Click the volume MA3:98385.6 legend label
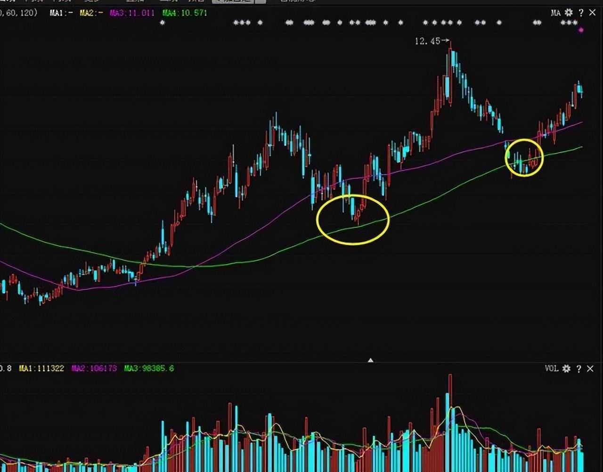The image size is (603, 472). tap(149, 368)
